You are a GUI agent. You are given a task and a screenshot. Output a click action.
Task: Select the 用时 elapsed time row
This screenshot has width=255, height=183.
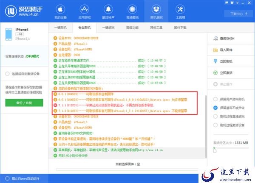71,155
